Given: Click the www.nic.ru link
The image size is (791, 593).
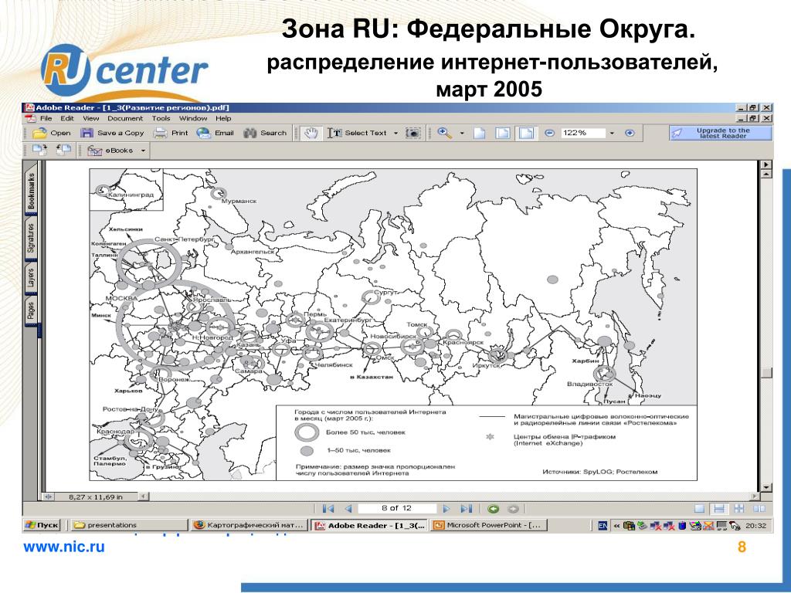Looking at the screenshot, I should pos(64,547).
